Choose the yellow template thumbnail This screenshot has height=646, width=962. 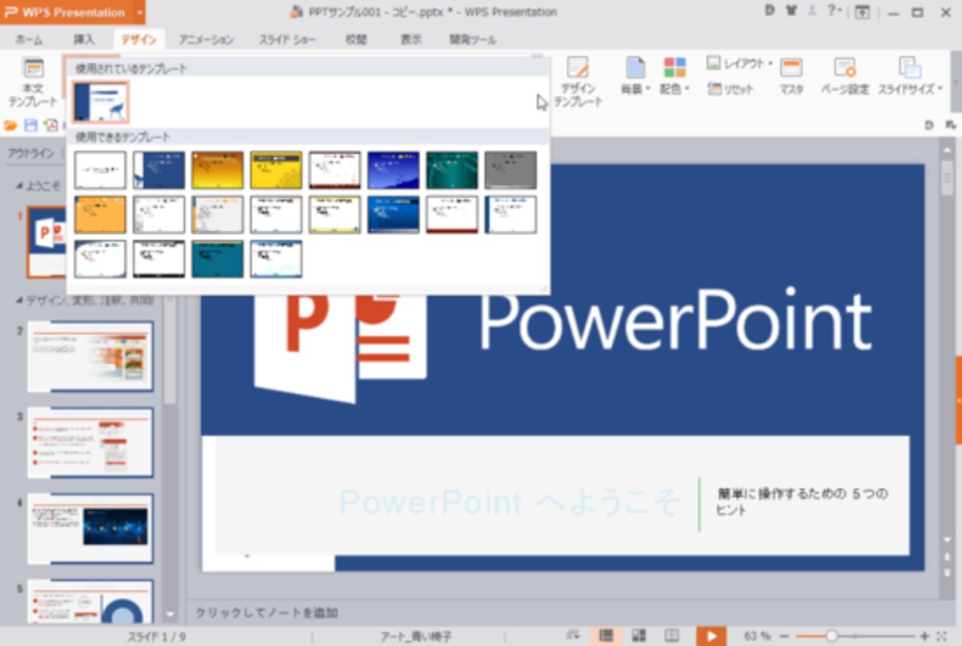276,169
